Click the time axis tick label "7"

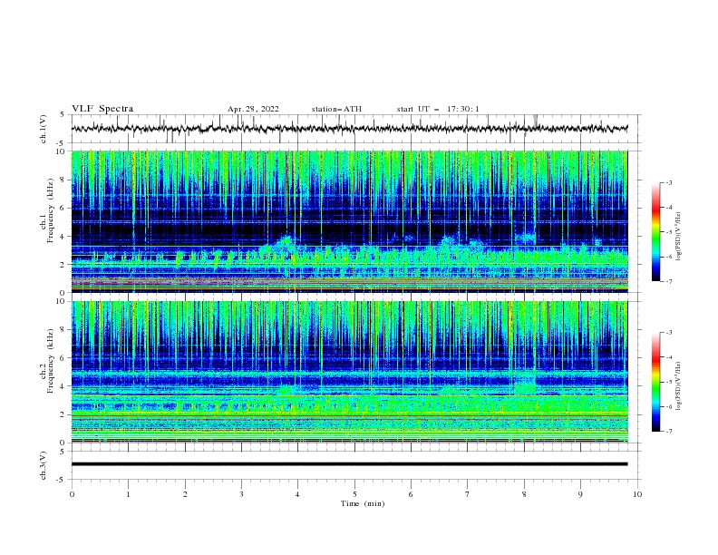[468, 494]
